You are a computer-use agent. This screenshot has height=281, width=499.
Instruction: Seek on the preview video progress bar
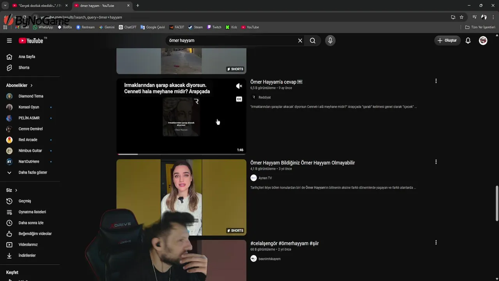[181, 154]
